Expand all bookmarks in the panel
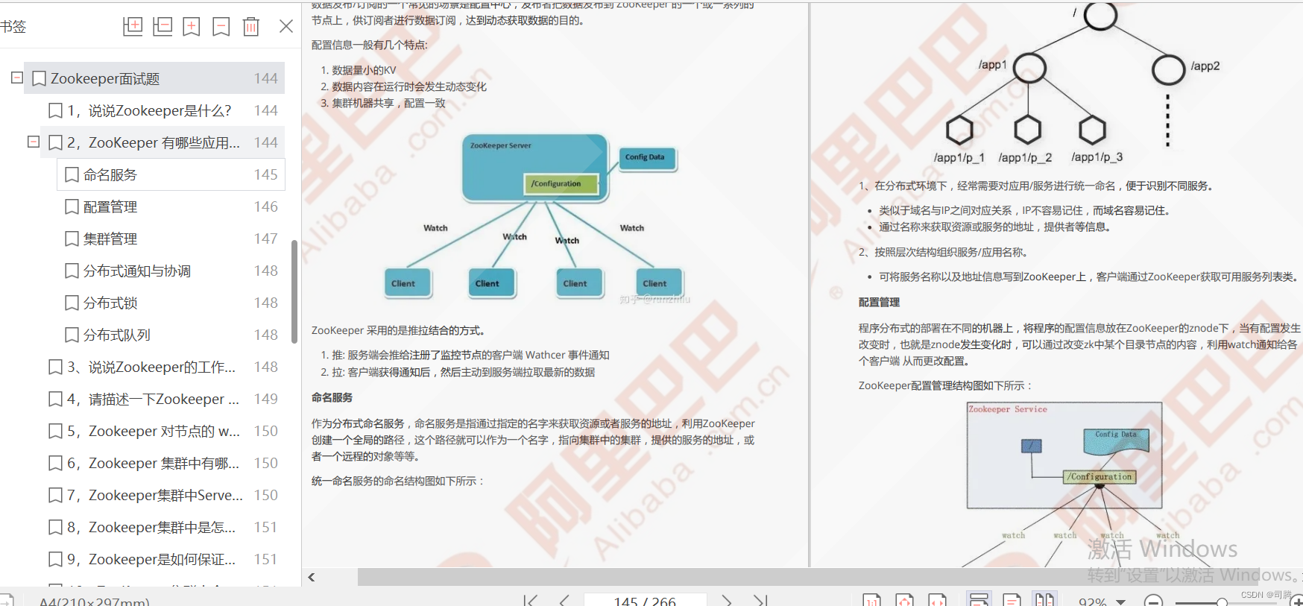The image size is (1303, 606). coord(133,26)
